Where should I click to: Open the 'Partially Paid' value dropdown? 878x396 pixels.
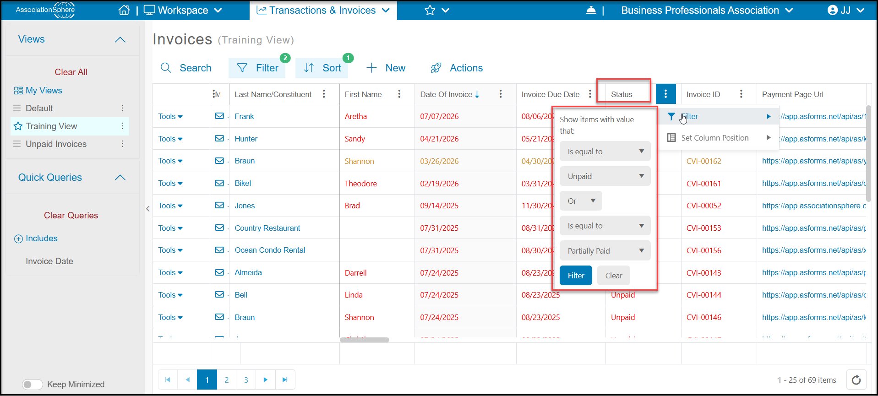[605, 251]
